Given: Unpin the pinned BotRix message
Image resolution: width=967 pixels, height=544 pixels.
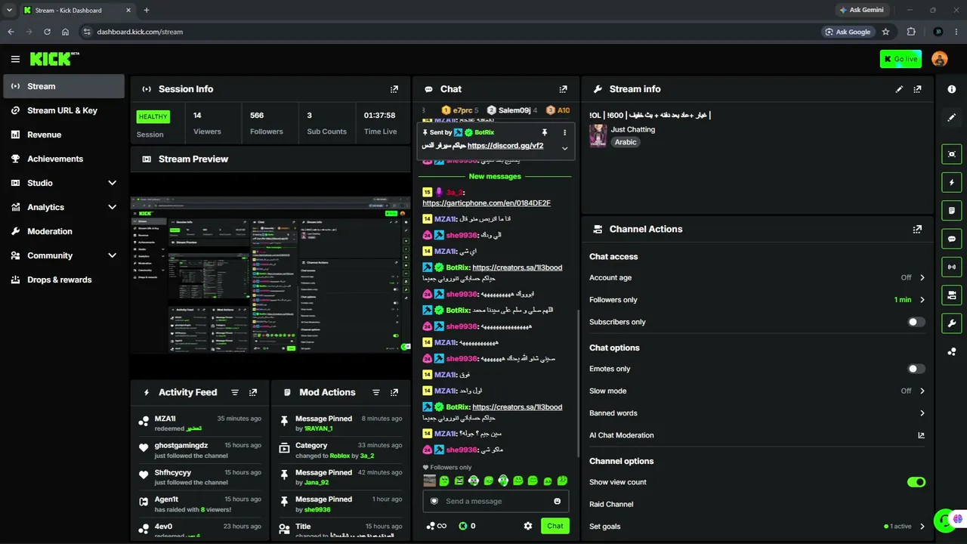Looking at the screenshot, I should click(x=545, y=132).
